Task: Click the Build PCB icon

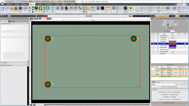Action: coord(30,9)
